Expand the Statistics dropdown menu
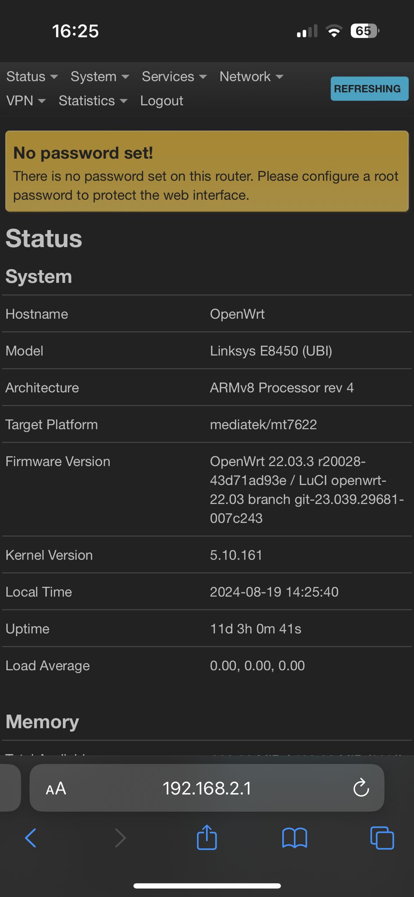This screenshot has width=414, height=897. point(93,101)
